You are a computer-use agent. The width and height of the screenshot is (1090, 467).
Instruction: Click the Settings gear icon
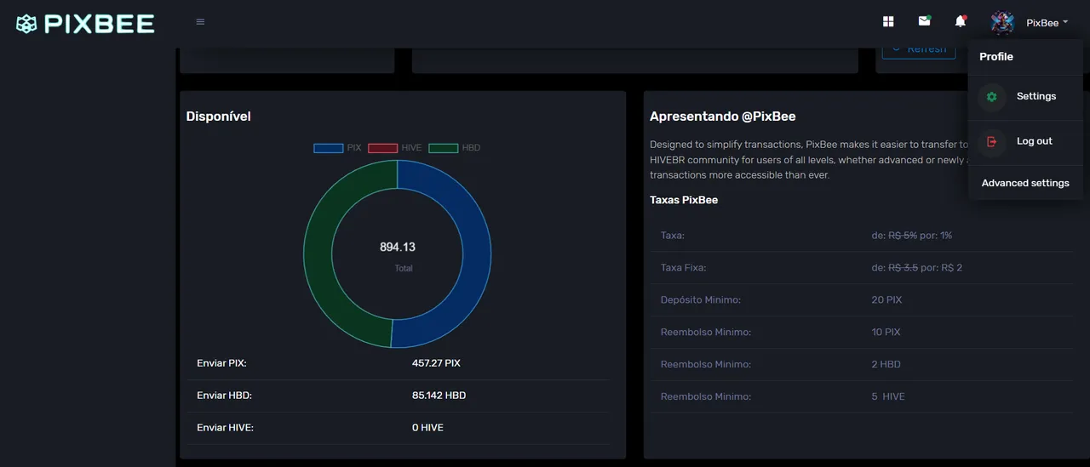pos(991,97)
